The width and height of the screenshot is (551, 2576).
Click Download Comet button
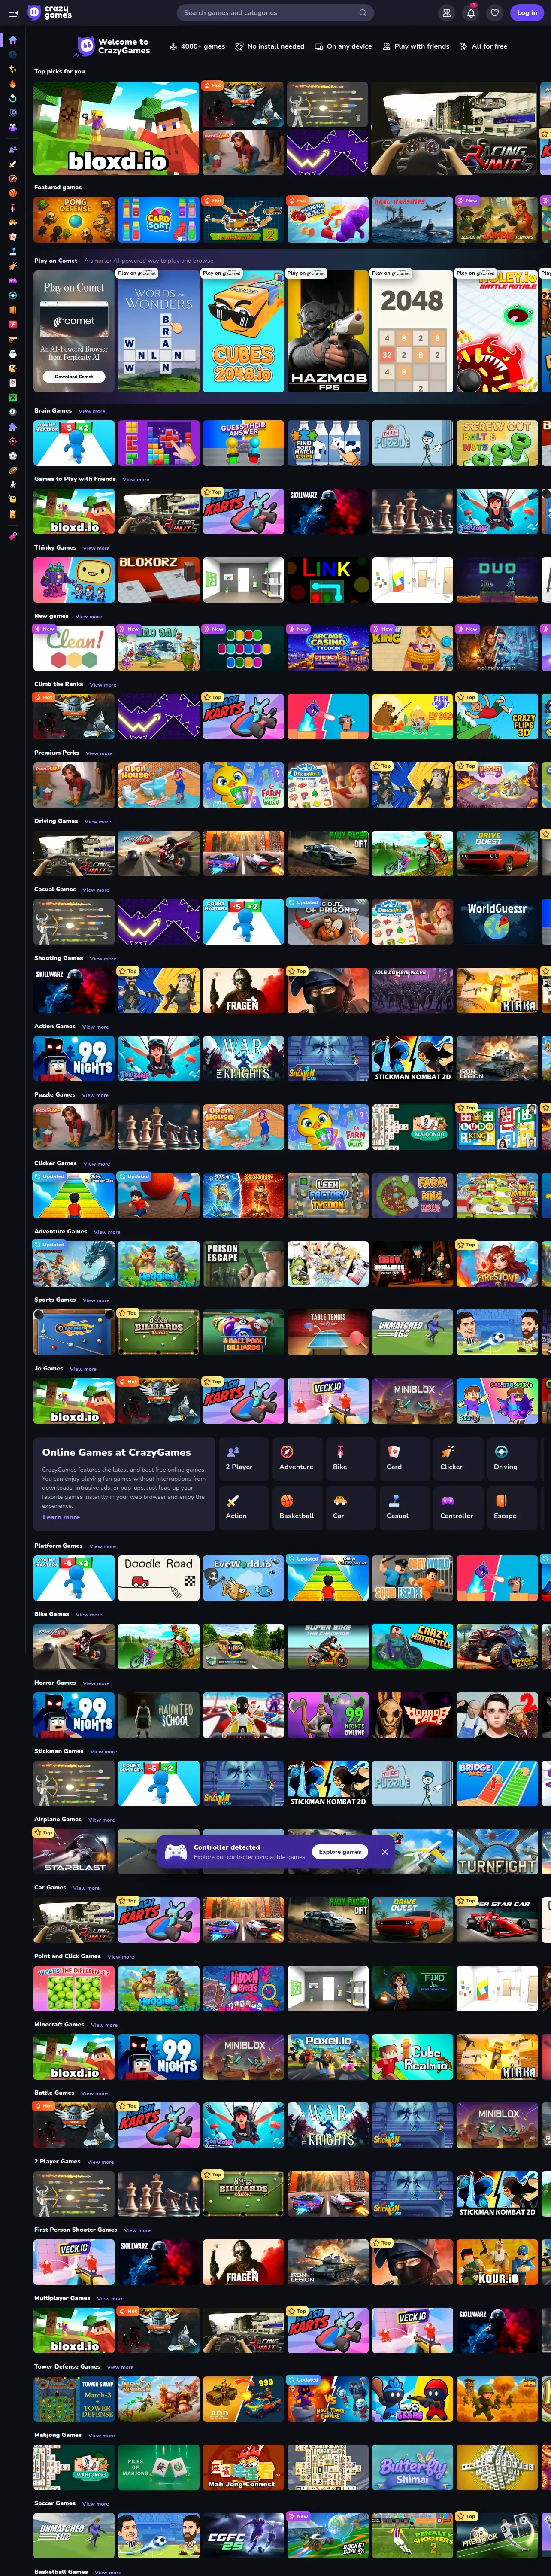74,376
